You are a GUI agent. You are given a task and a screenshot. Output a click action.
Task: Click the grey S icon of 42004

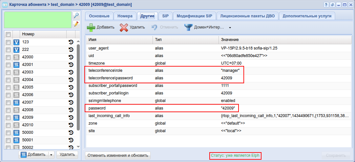coord(16,80)
